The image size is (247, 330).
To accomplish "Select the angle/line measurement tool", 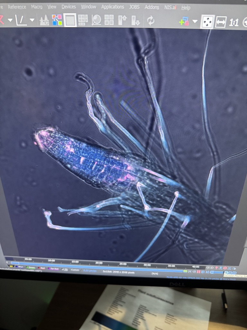I will tap(21, 20).
